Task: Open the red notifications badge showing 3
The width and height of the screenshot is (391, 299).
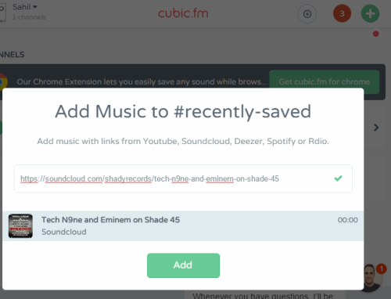Action: coord(342,13)
